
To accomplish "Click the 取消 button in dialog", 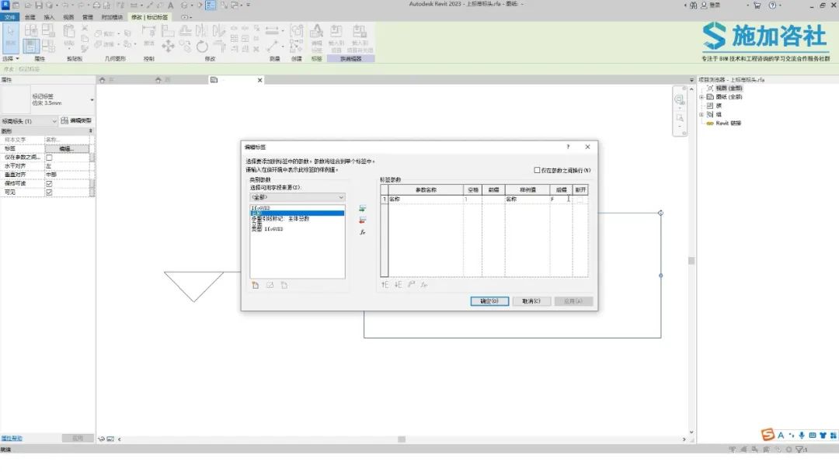I will 531,301.
